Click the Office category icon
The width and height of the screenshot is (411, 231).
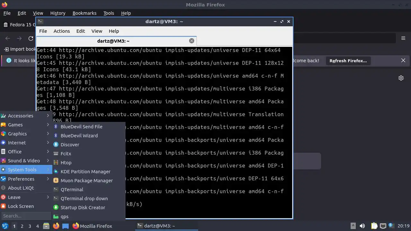tap(3, 152)
